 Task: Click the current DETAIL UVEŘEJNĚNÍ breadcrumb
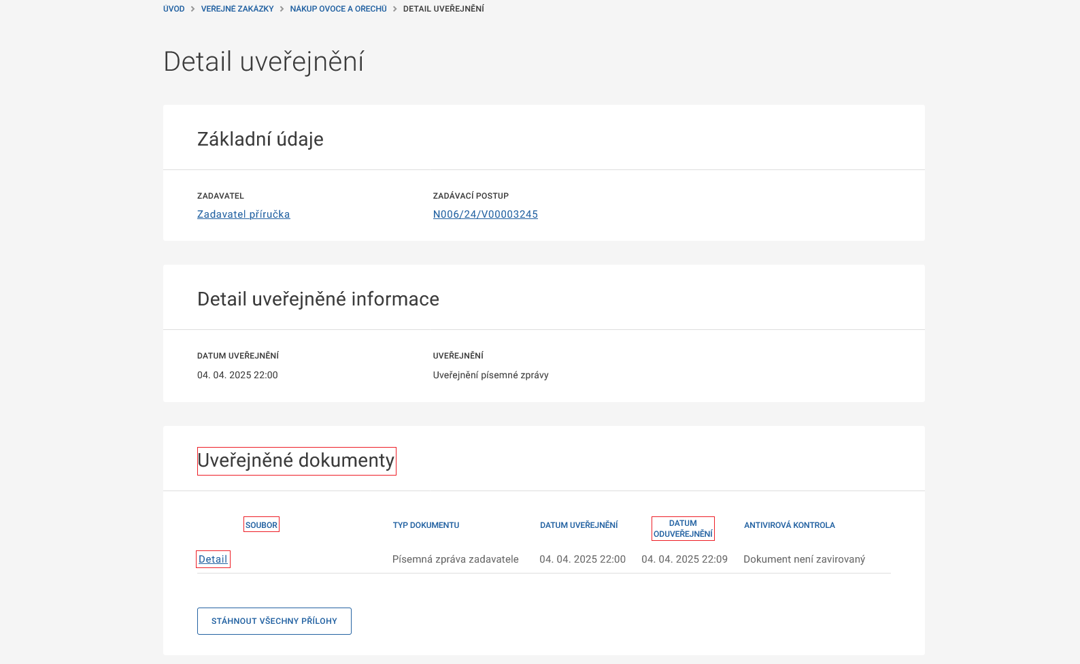click(443, 9)
